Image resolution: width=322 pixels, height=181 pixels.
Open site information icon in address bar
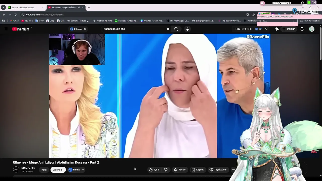click(23, 15)
